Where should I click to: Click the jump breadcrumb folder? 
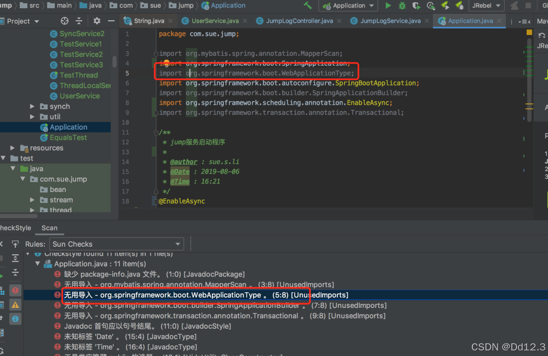[181, 6]
